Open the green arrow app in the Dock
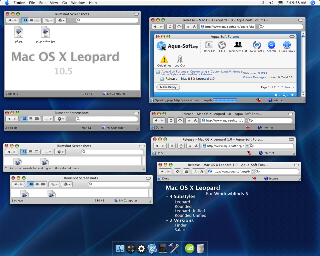 (190, 249)
